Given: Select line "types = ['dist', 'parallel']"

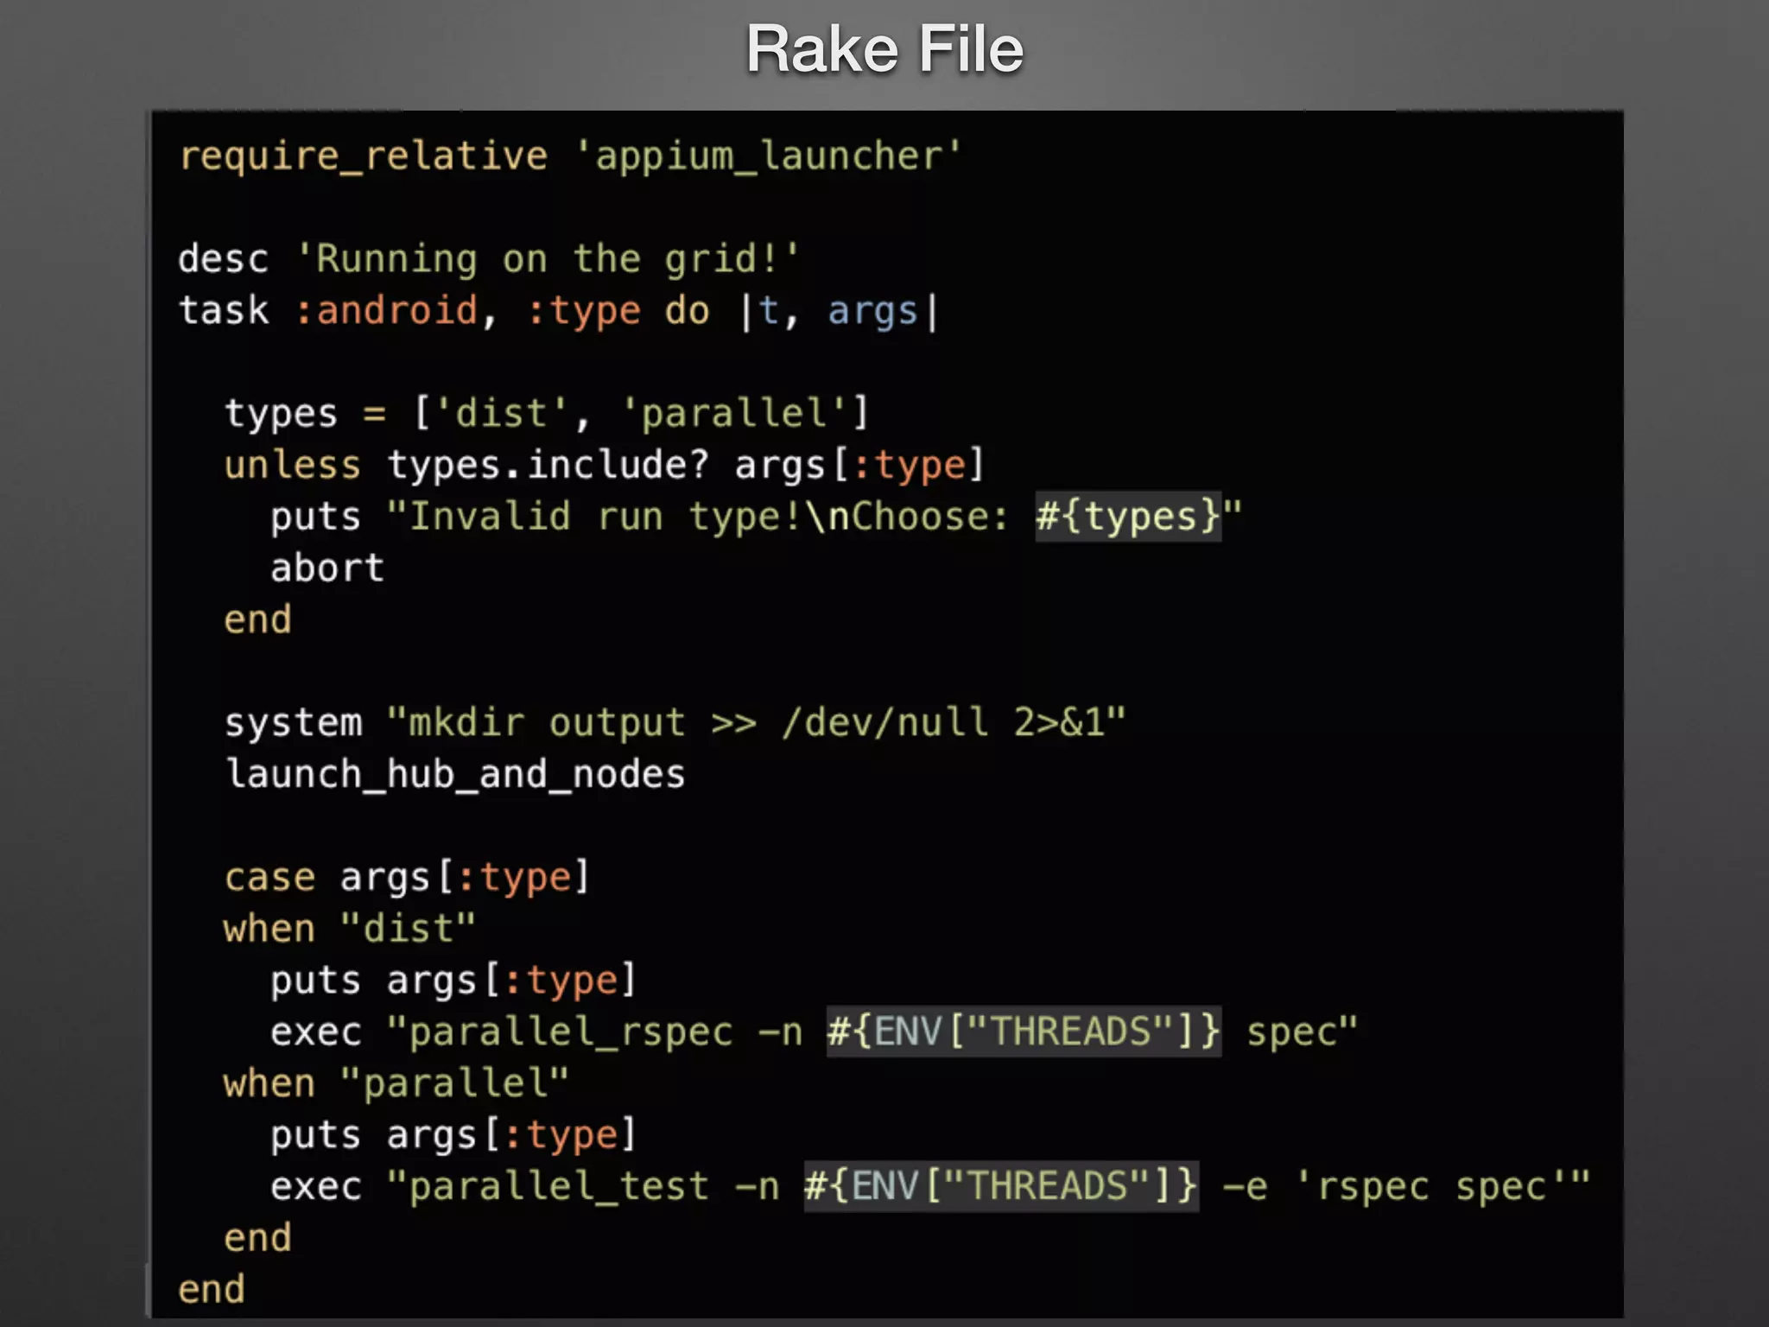Looking at the screenshot, I should pyautogui.click(x=547, y=413).
